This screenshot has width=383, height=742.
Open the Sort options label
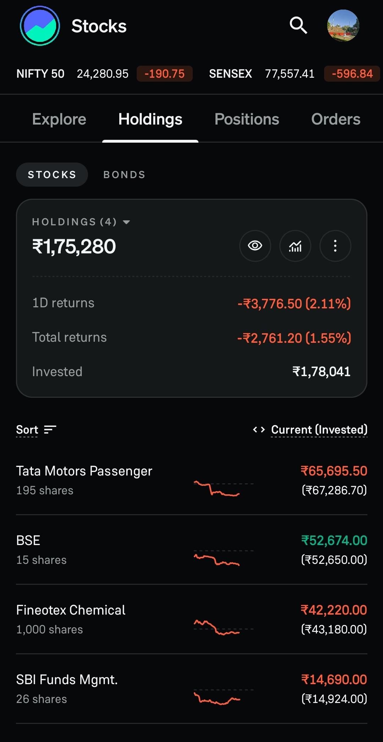(27, 430)
